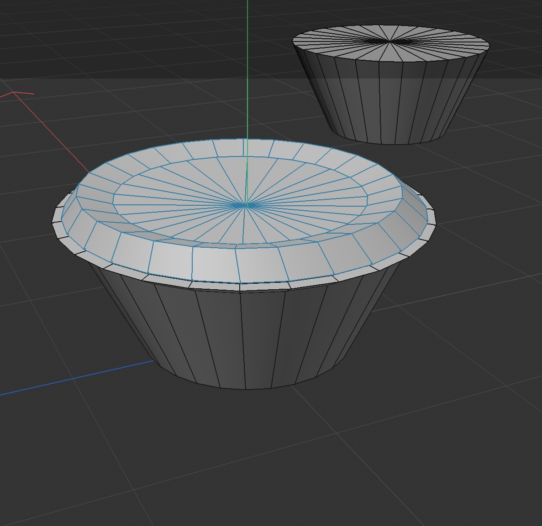
Task: Click the red axis line on the grid
Action: pos(52,133)
